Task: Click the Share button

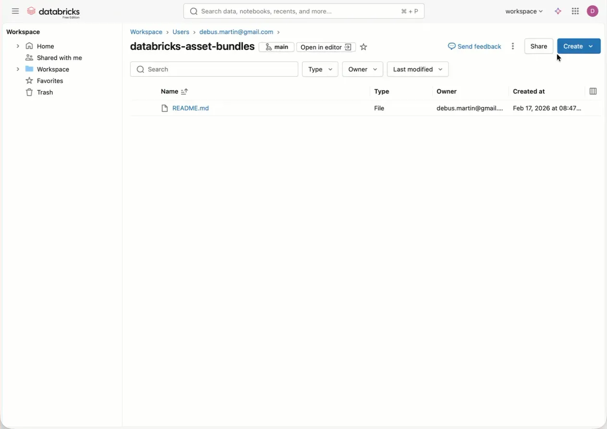Action: 539,46
